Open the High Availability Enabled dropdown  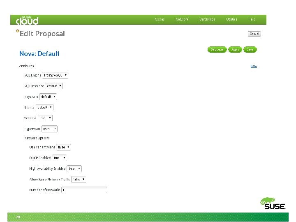pyautogui.click(x=74, y=169)
